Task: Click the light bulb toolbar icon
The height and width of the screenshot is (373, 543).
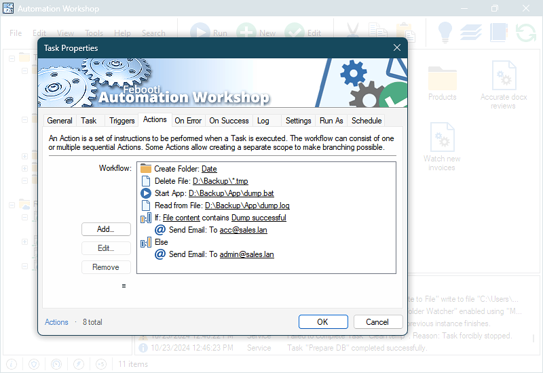Action: [x=445, y=32]
